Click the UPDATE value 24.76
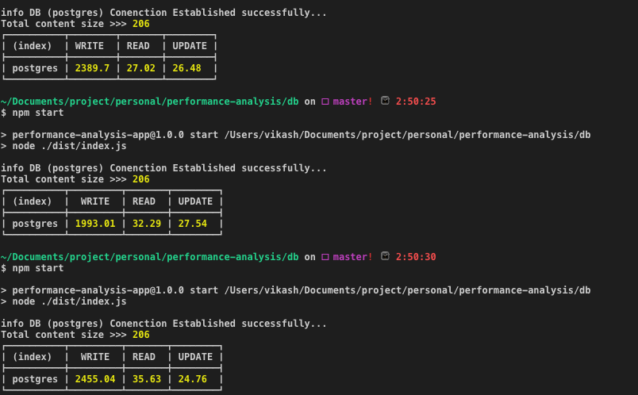Viewport: 638px width, 395px height. tap(192, 379)
